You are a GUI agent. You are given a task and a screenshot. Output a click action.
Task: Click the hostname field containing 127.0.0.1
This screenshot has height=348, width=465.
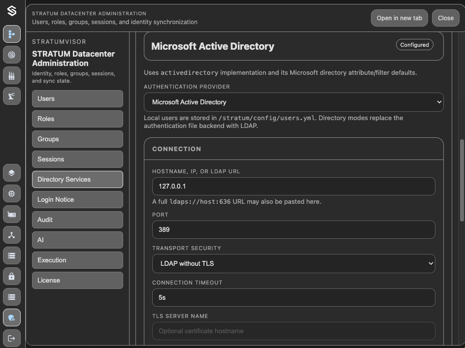[x=294, y=186]
